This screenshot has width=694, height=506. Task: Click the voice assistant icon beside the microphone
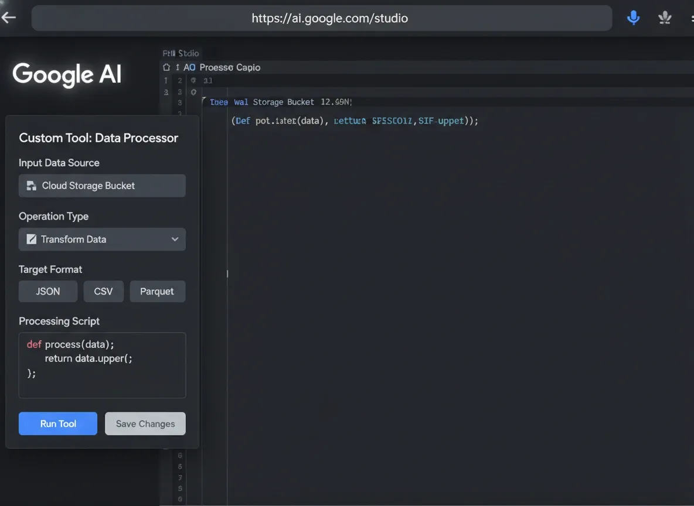click(665, 17)
